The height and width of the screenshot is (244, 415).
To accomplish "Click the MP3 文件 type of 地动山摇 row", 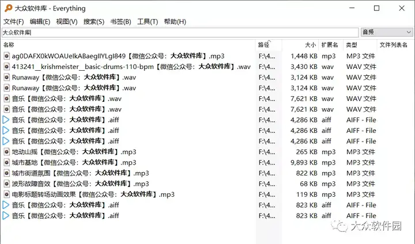I will pyautogui.click(x=361, y=152).
